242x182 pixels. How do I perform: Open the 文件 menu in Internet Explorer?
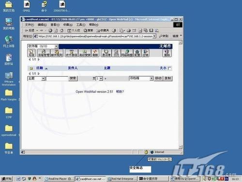tap(30, 25)
